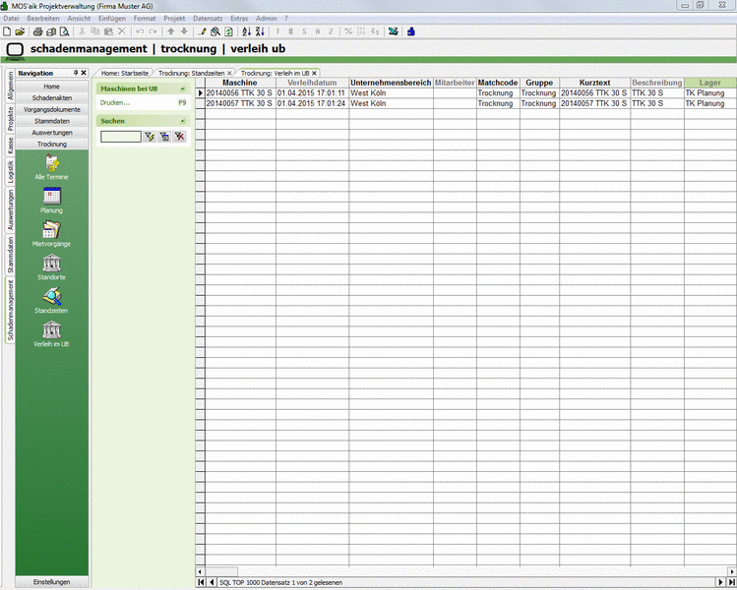This screenshot has width=737, height=590.
Task: Click the Paste toolbar icon
Action: (108, 31)
